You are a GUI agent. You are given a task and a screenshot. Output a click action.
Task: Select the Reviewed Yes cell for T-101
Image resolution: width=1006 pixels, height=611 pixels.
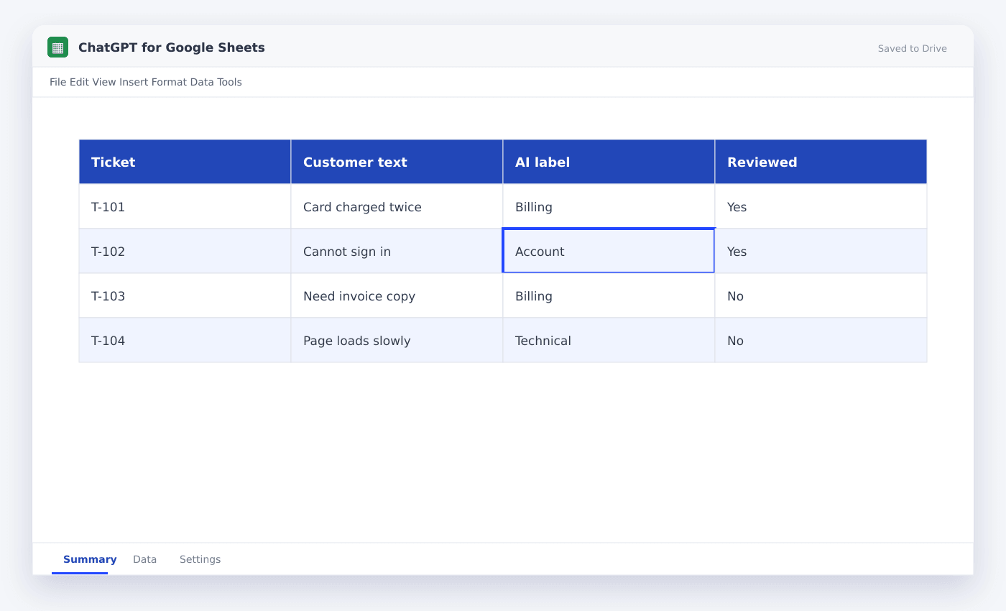pyautogui.click(x=821, y=206)
